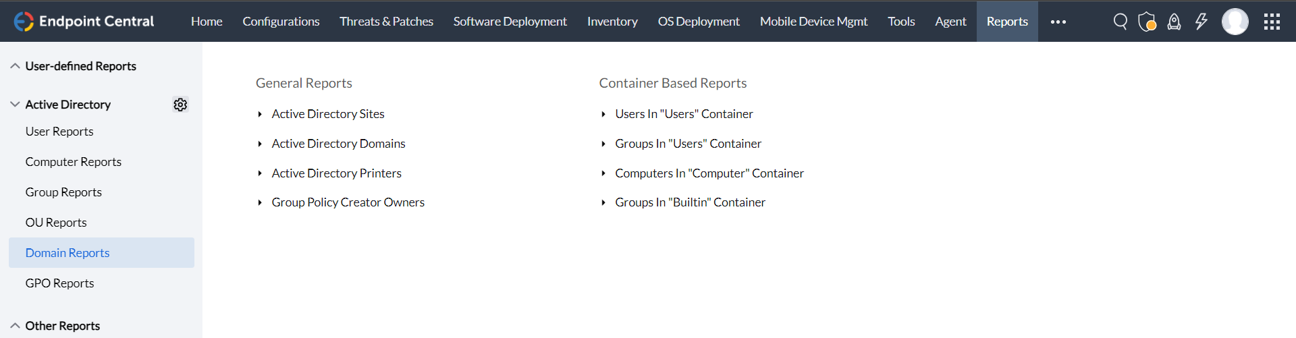
Task: Collapse the Active Directory section
Action: pos(67,105)
